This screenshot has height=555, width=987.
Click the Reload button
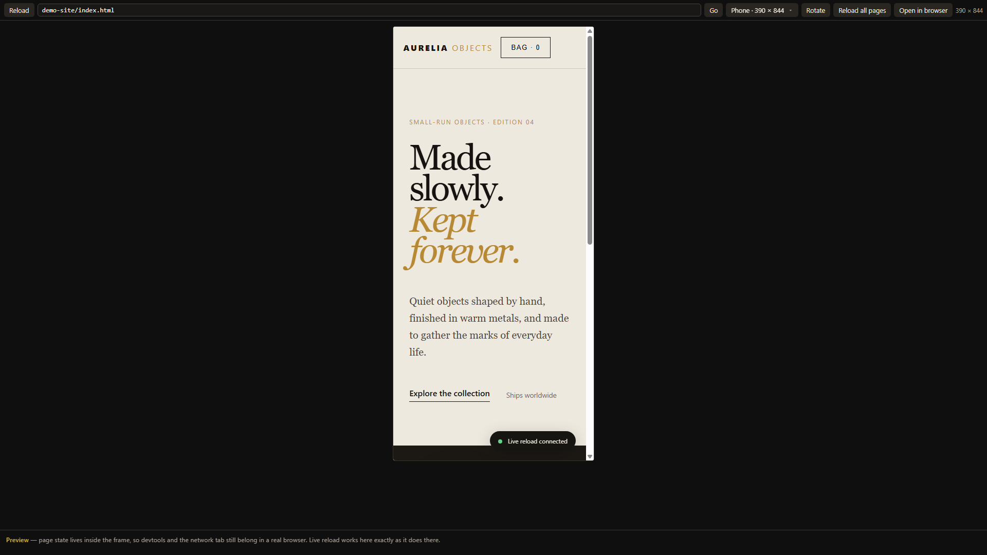[x=19, y=10]
